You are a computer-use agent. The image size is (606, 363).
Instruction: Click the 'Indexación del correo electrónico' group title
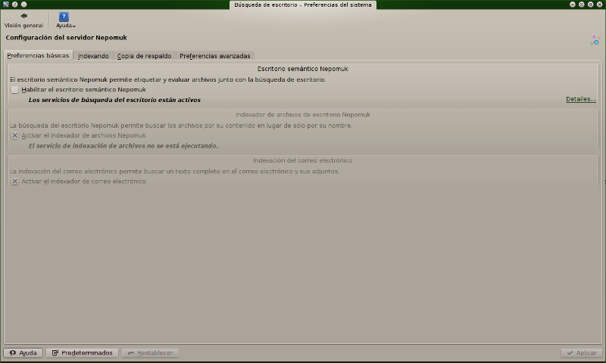coord(302,160)
